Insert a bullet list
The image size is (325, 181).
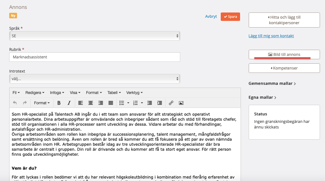pos(122,103)
